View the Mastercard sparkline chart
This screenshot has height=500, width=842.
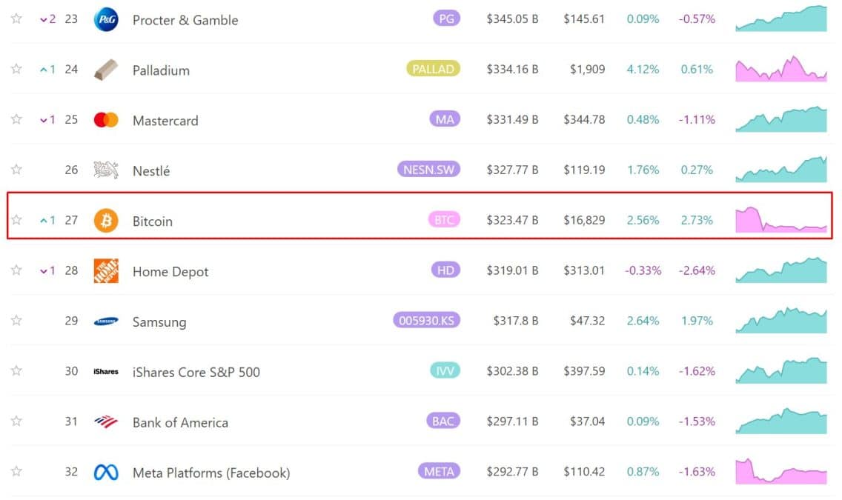click(781, 119)
